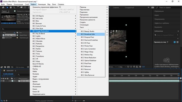Click the Project panel search field
The height and width of the screenshot is (102, 182).
tap(16, 29)
